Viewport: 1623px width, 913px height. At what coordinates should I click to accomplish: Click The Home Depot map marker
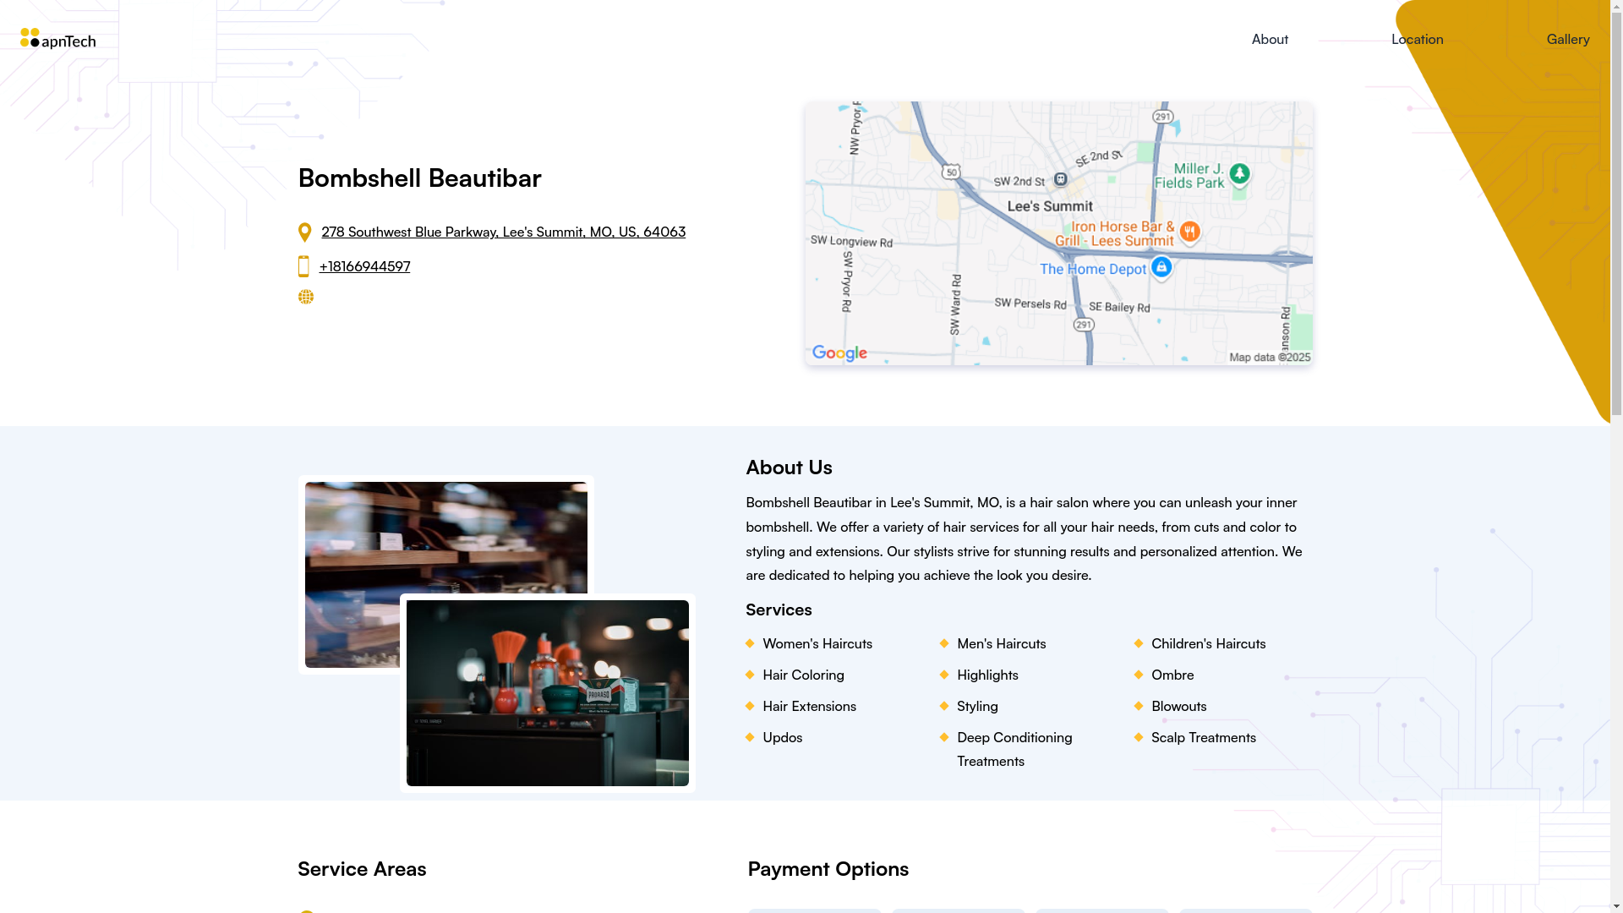1161,268
